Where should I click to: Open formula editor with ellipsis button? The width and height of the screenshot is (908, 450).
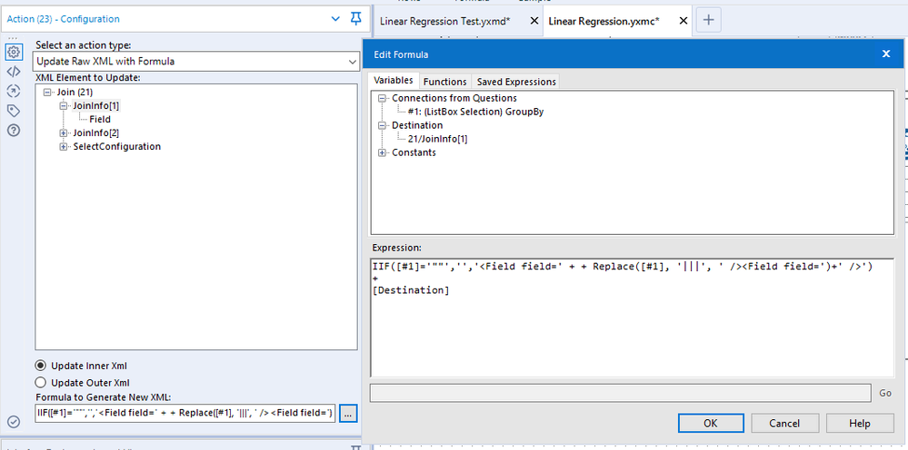(348, 413)
